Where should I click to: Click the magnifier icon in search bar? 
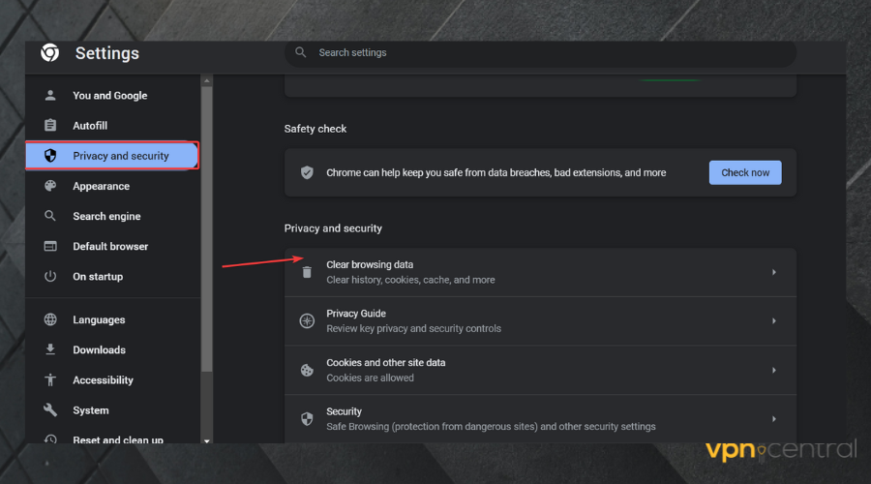301,52
